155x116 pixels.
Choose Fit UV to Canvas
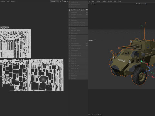point(78,31)
